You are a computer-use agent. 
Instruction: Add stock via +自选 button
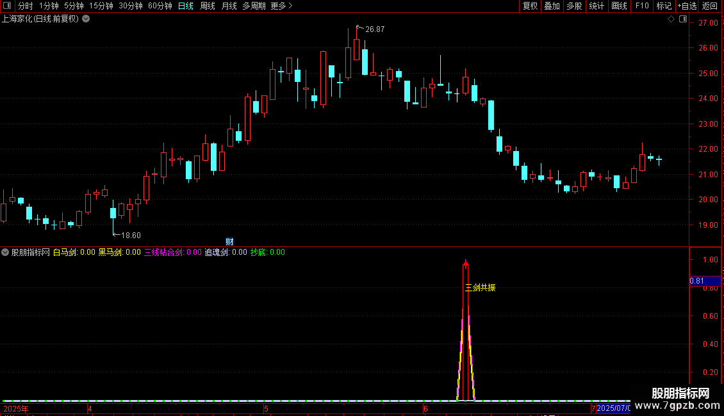click(x=687, y=6)
